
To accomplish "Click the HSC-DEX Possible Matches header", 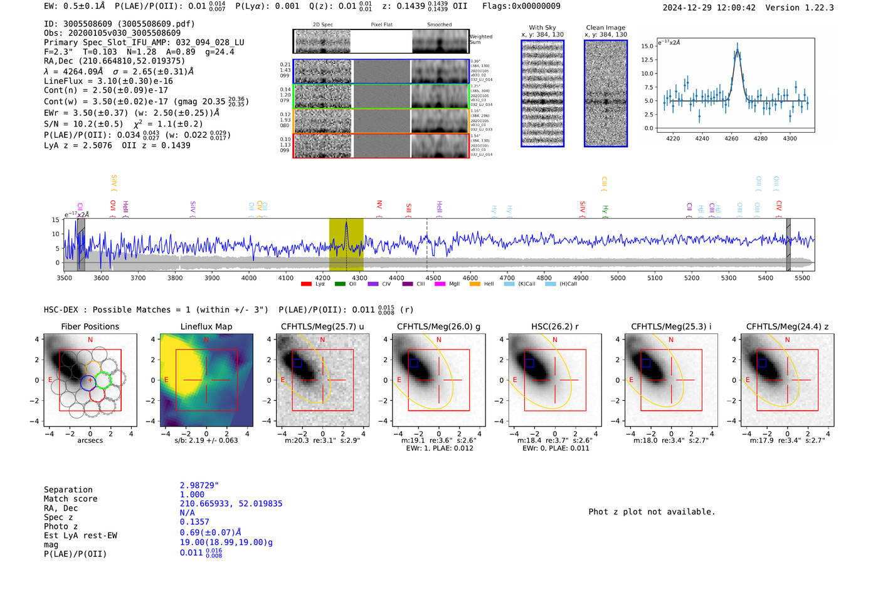I will pos(156,310).
